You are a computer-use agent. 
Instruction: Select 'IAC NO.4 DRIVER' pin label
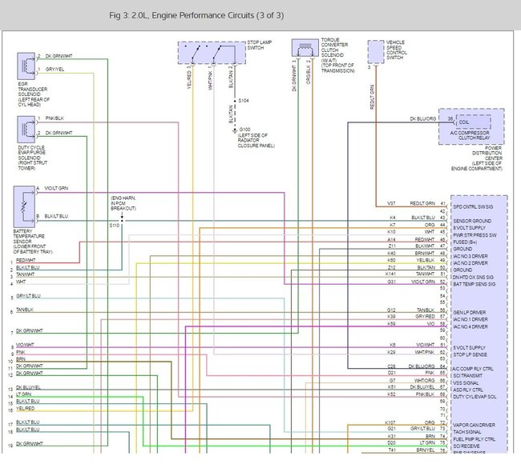(x=471, y=326)
